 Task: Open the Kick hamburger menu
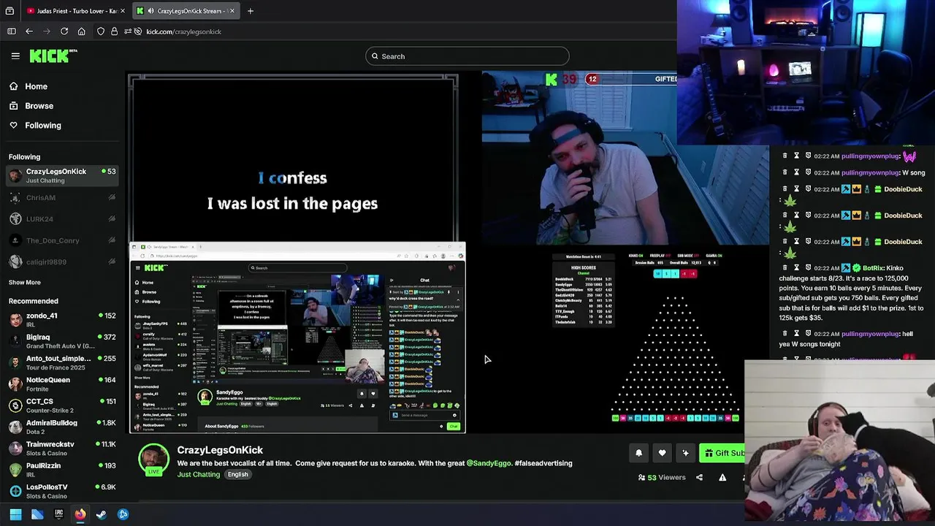(x=15, y=56)
